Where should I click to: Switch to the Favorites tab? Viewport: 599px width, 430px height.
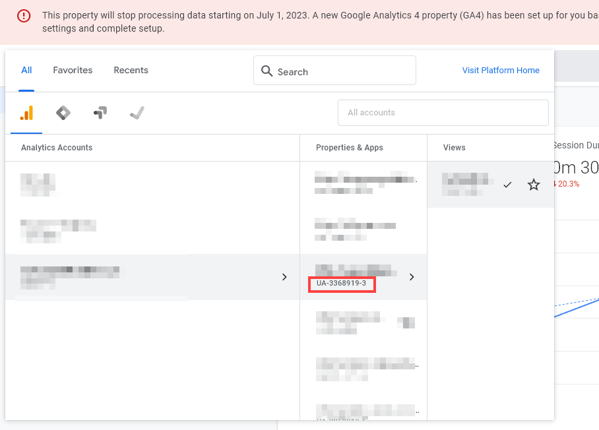pos(73,70)
